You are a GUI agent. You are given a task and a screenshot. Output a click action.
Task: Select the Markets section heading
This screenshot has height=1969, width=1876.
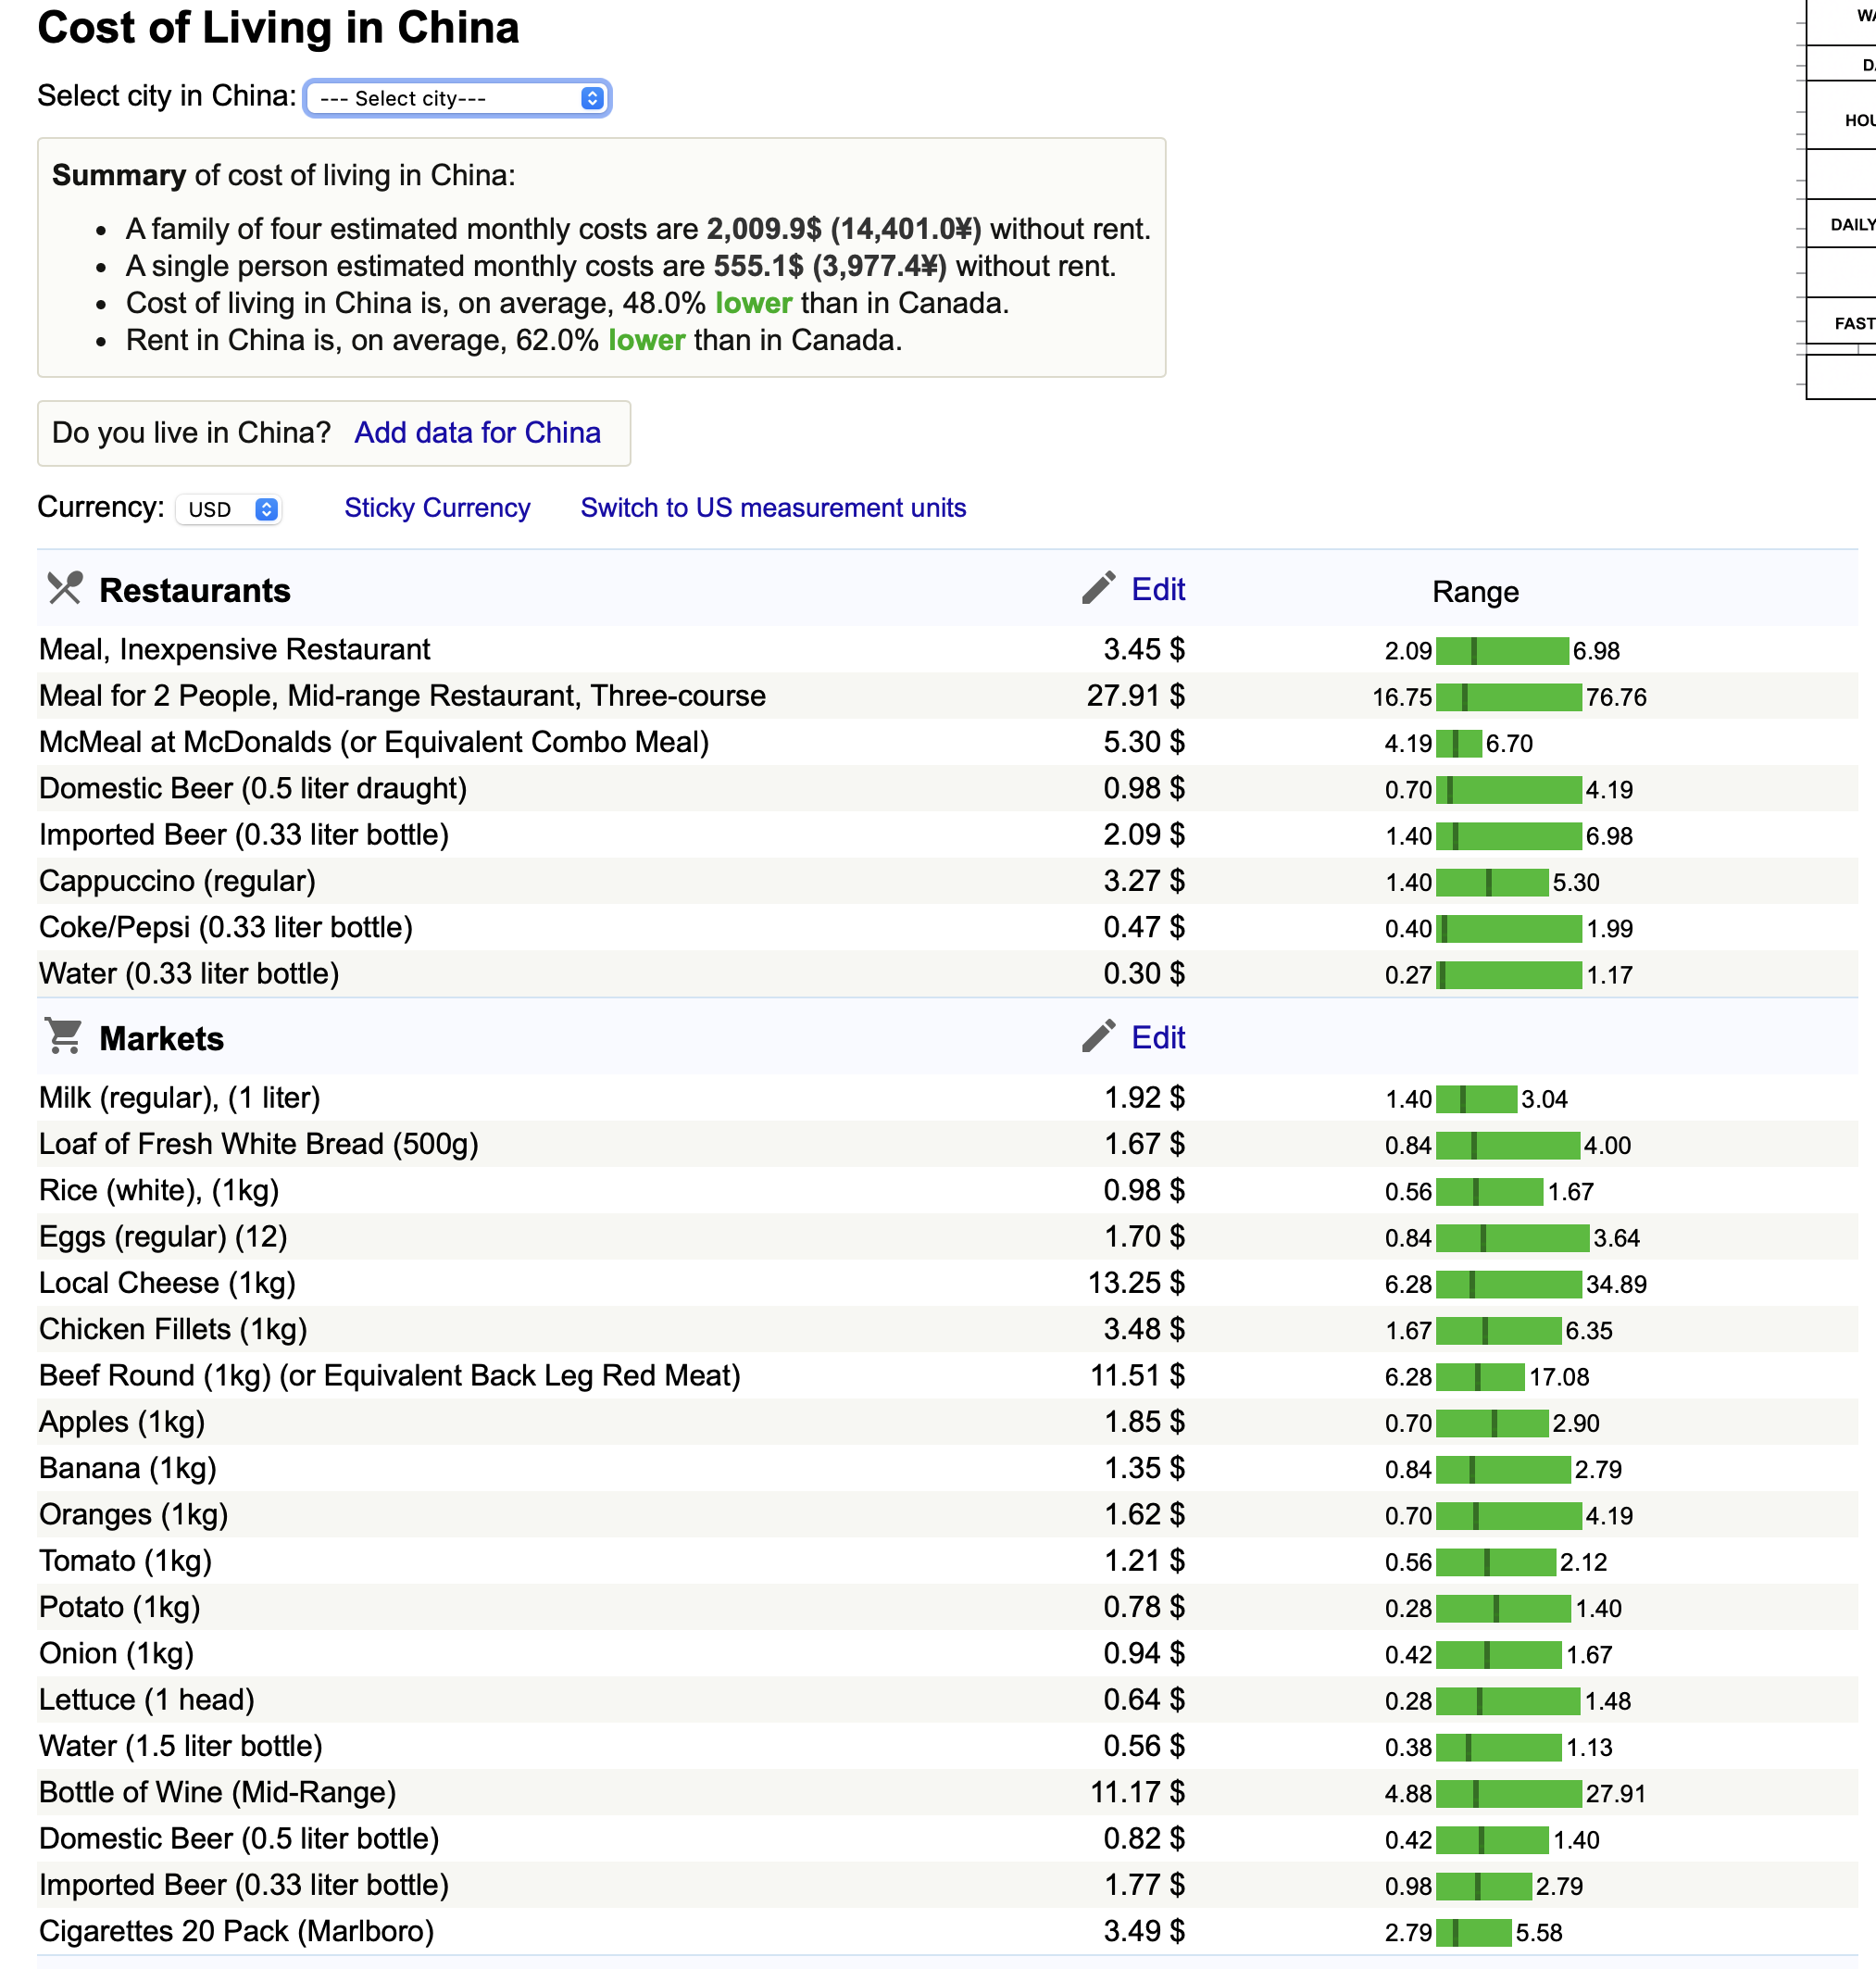point(162,1038)
